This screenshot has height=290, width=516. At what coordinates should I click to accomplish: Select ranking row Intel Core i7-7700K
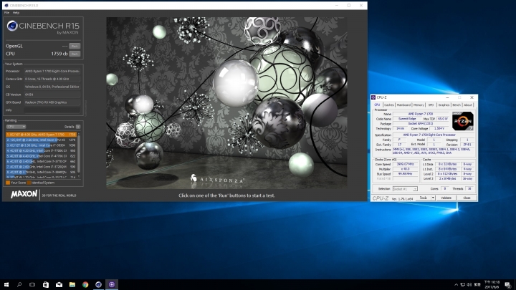pyautogui.click(x=41, y=150)
